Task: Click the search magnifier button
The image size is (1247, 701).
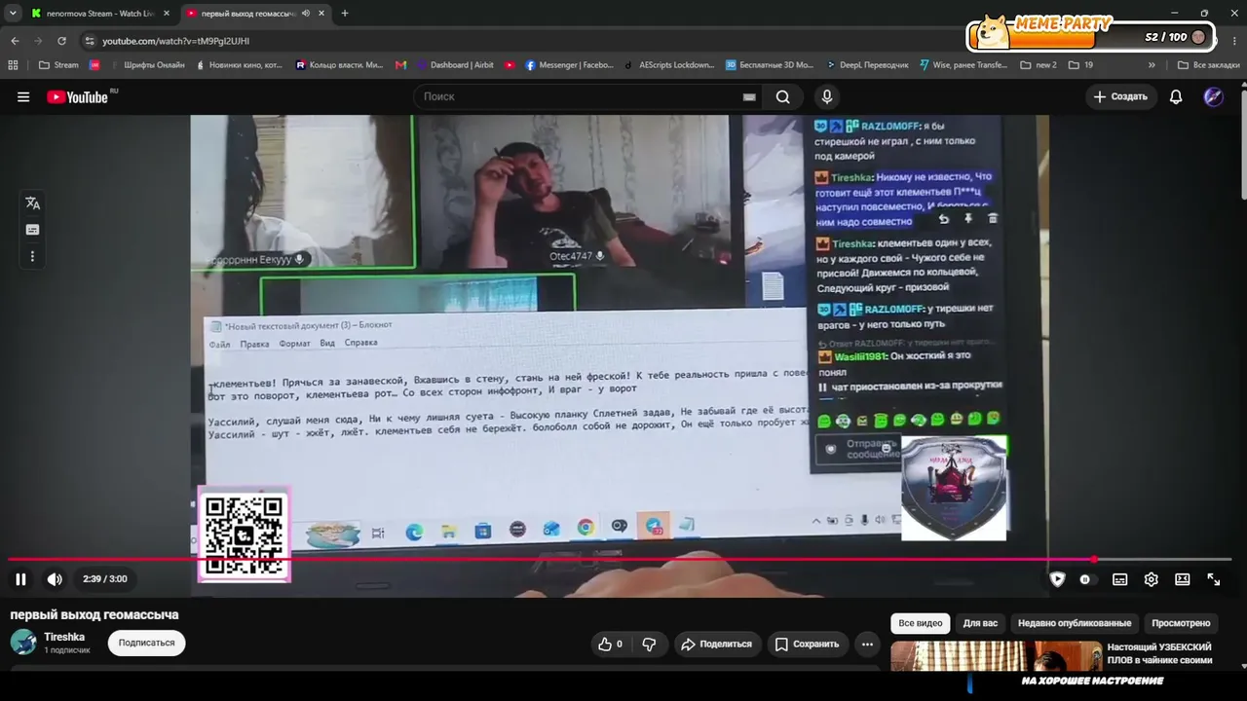Action: [x=782, y=96]
